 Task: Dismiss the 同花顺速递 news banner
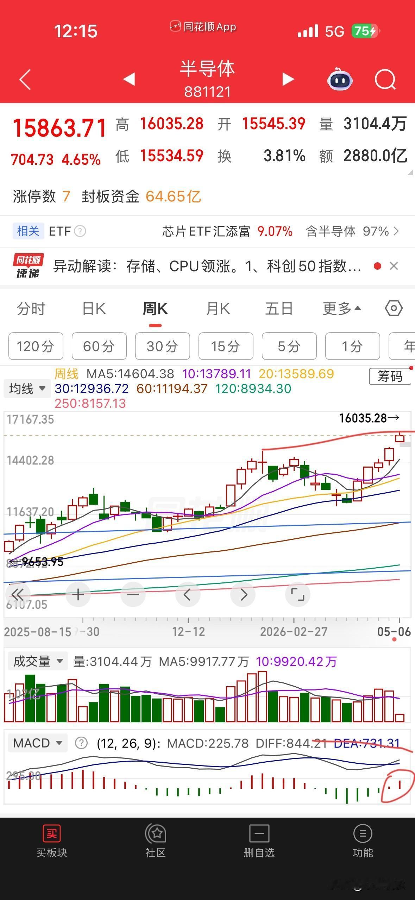click(x=394, y=266)
